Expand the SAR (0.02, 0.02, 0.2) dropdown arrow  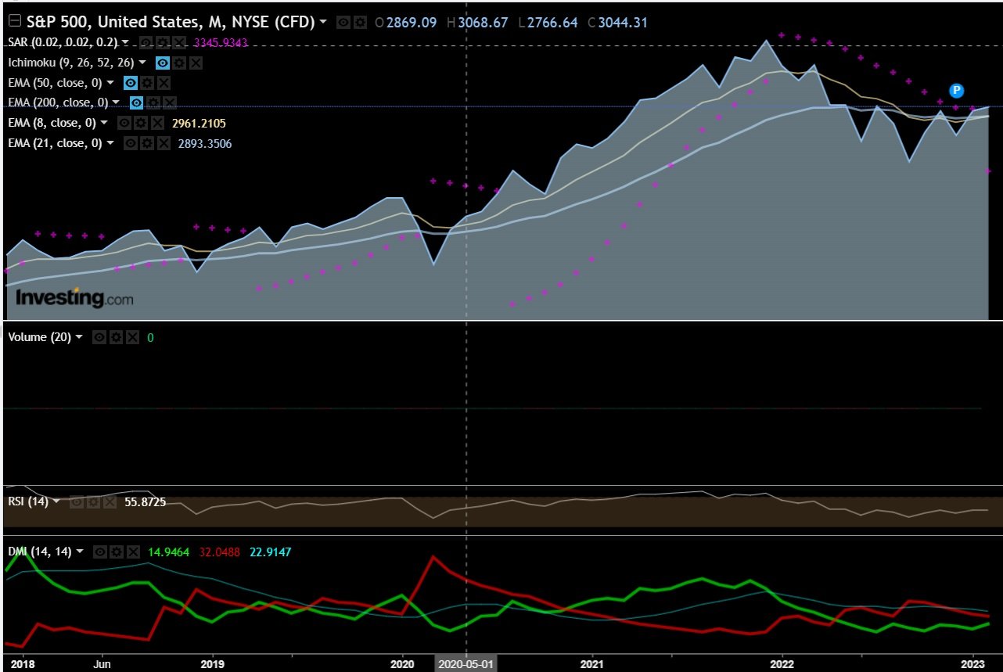124,42
